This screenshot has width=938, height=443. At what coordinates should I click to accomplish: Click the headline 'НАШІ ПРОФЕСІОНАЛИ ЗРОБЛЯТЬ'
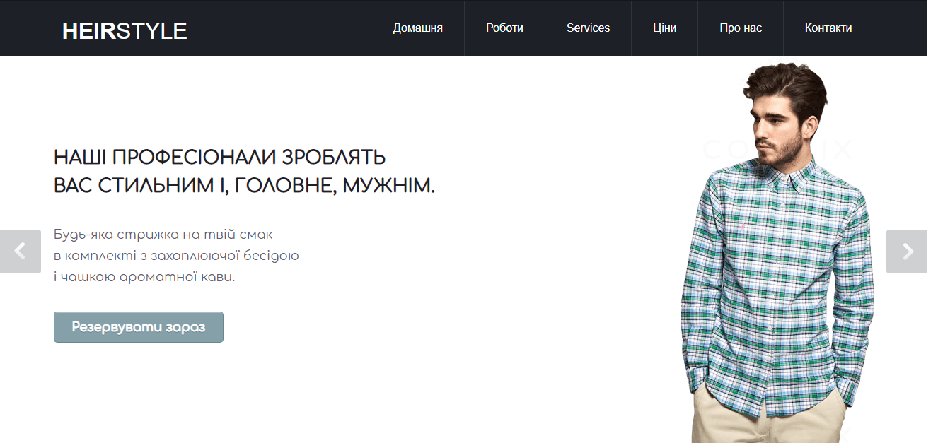[x=220, y=157]
